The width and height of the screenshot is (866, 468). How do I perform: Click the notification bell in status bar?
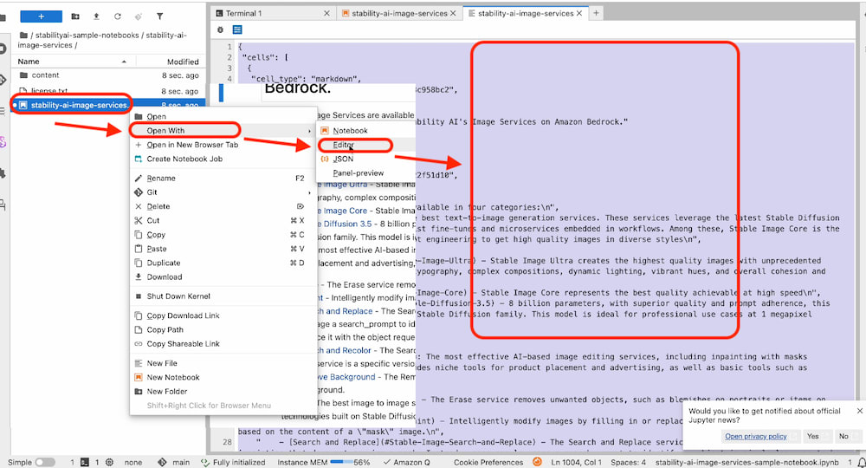(861, 462)
